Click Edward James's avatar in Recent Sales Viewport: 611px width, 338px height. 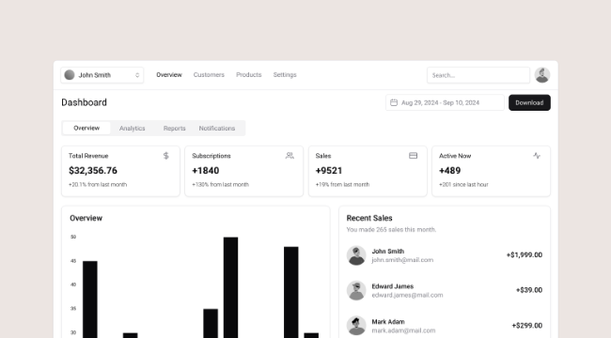[x=356, y=290]
